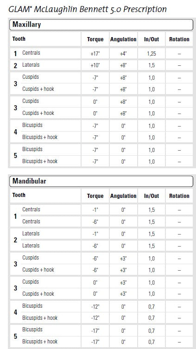Click the Maxillary Rotation column header
Screen dimensions: 196x349
179,39
